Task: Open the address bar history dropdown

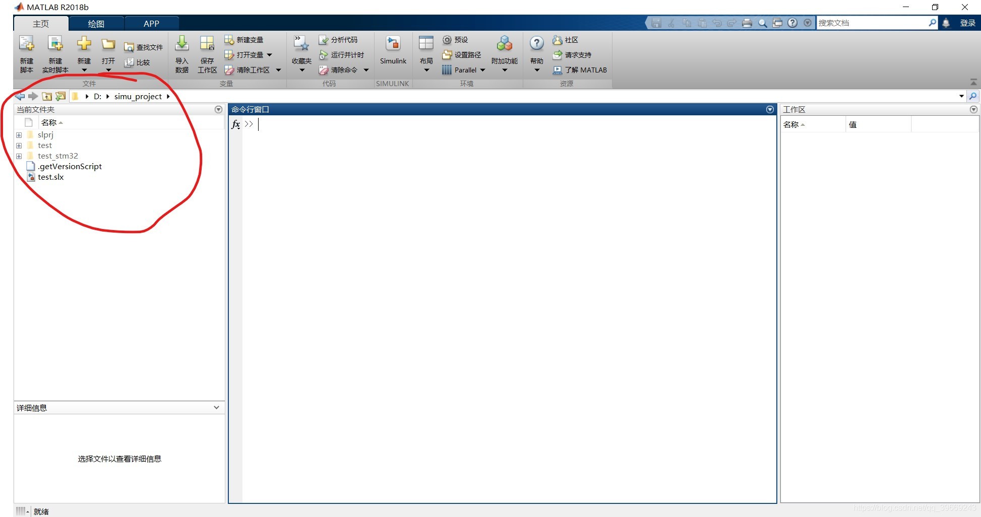Action: [x=961, y=96]
